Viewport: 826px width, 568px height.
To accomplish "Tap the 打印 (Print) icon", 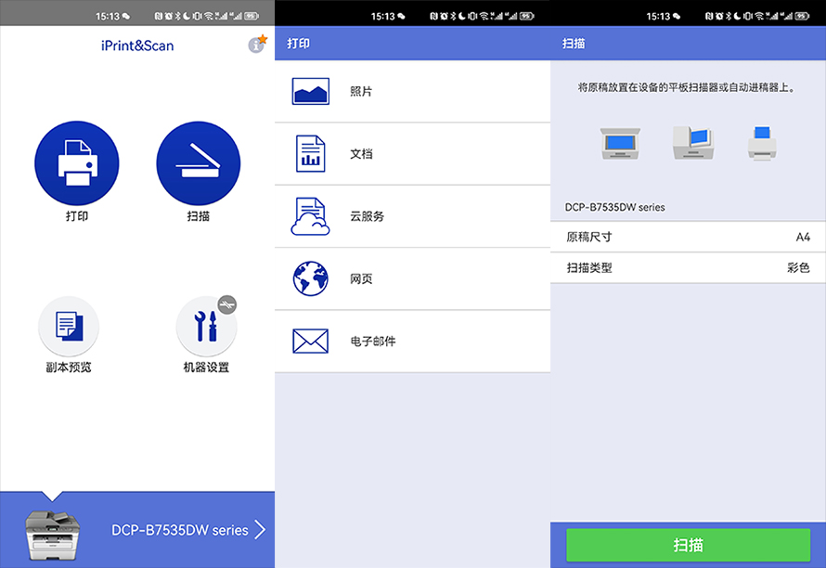I will click(77, 162).
